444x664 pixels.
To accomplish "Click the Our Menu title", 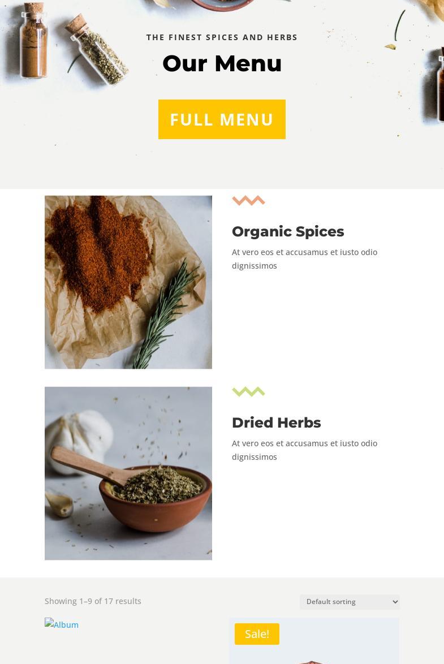I will [222, 63].
